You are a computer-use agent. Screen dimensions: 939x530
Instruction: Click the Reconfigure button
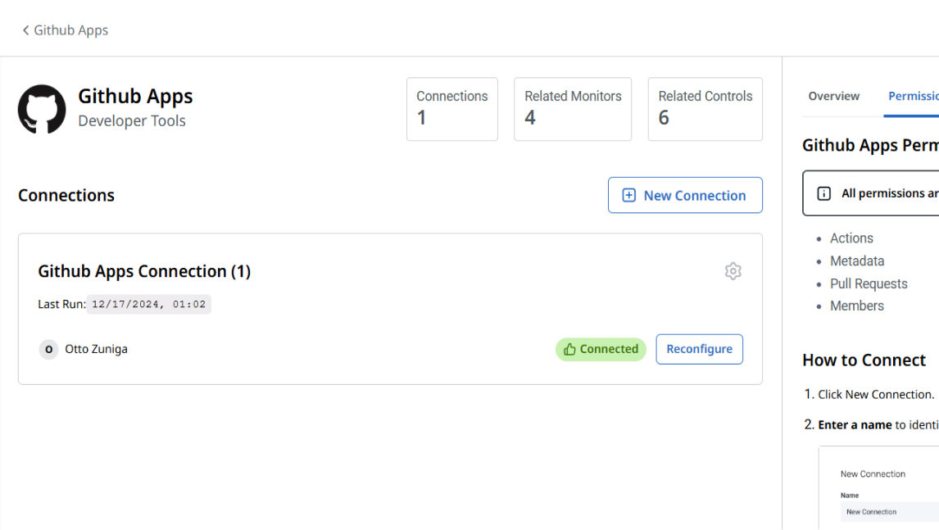point(699,349)
